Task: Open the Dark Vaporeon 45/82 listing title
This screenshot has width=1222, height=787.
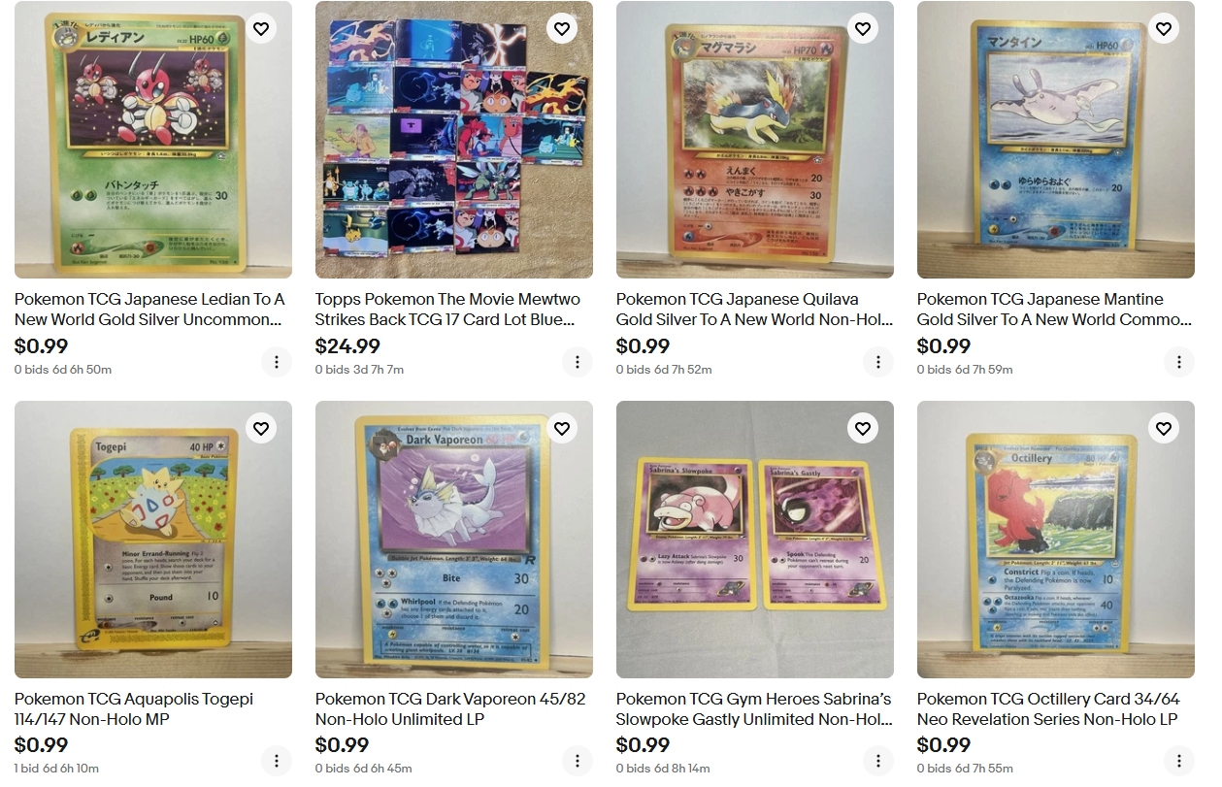Action: point(450,709)
